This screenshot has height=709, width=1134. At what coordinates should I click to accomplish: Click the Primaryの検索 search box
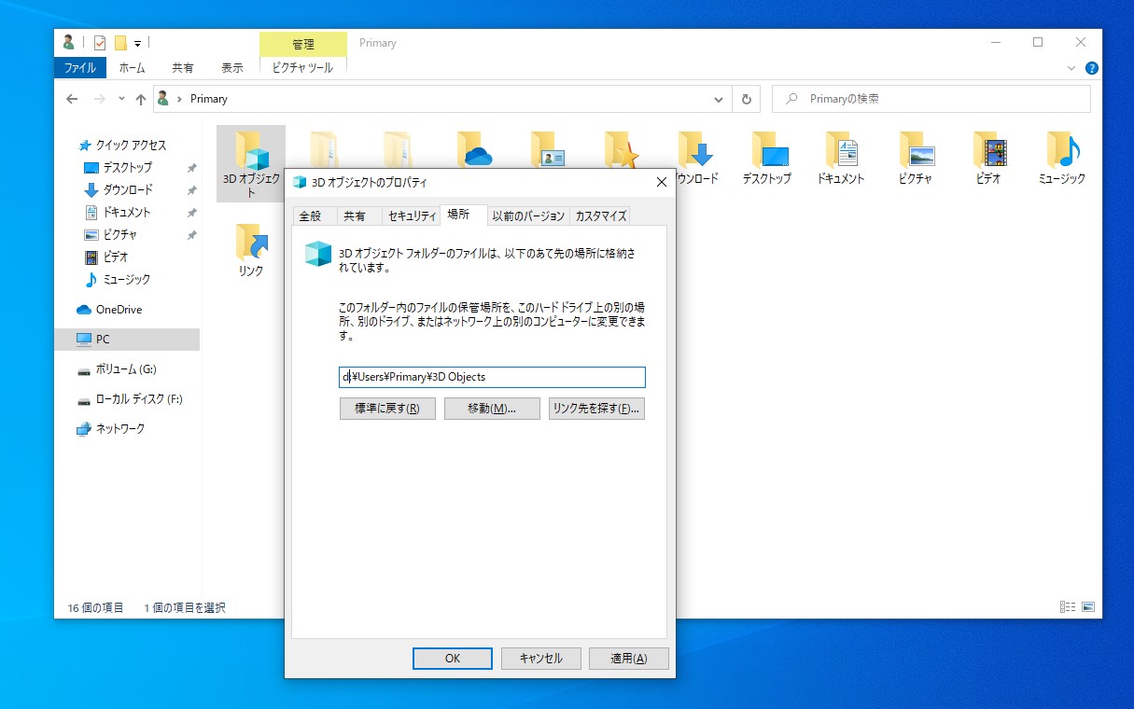pyautogui.click(x=931, y=99)
